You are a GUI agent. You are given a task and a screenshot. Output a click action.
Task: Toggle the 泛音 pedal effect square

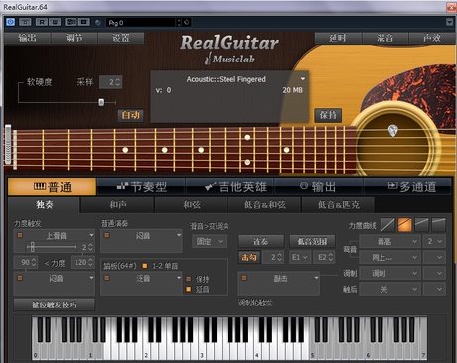[107, 278]
